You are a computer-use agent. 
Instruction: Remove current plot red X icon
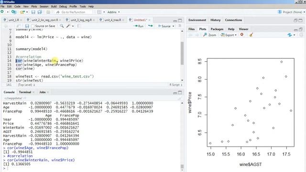tap(242, 35)
